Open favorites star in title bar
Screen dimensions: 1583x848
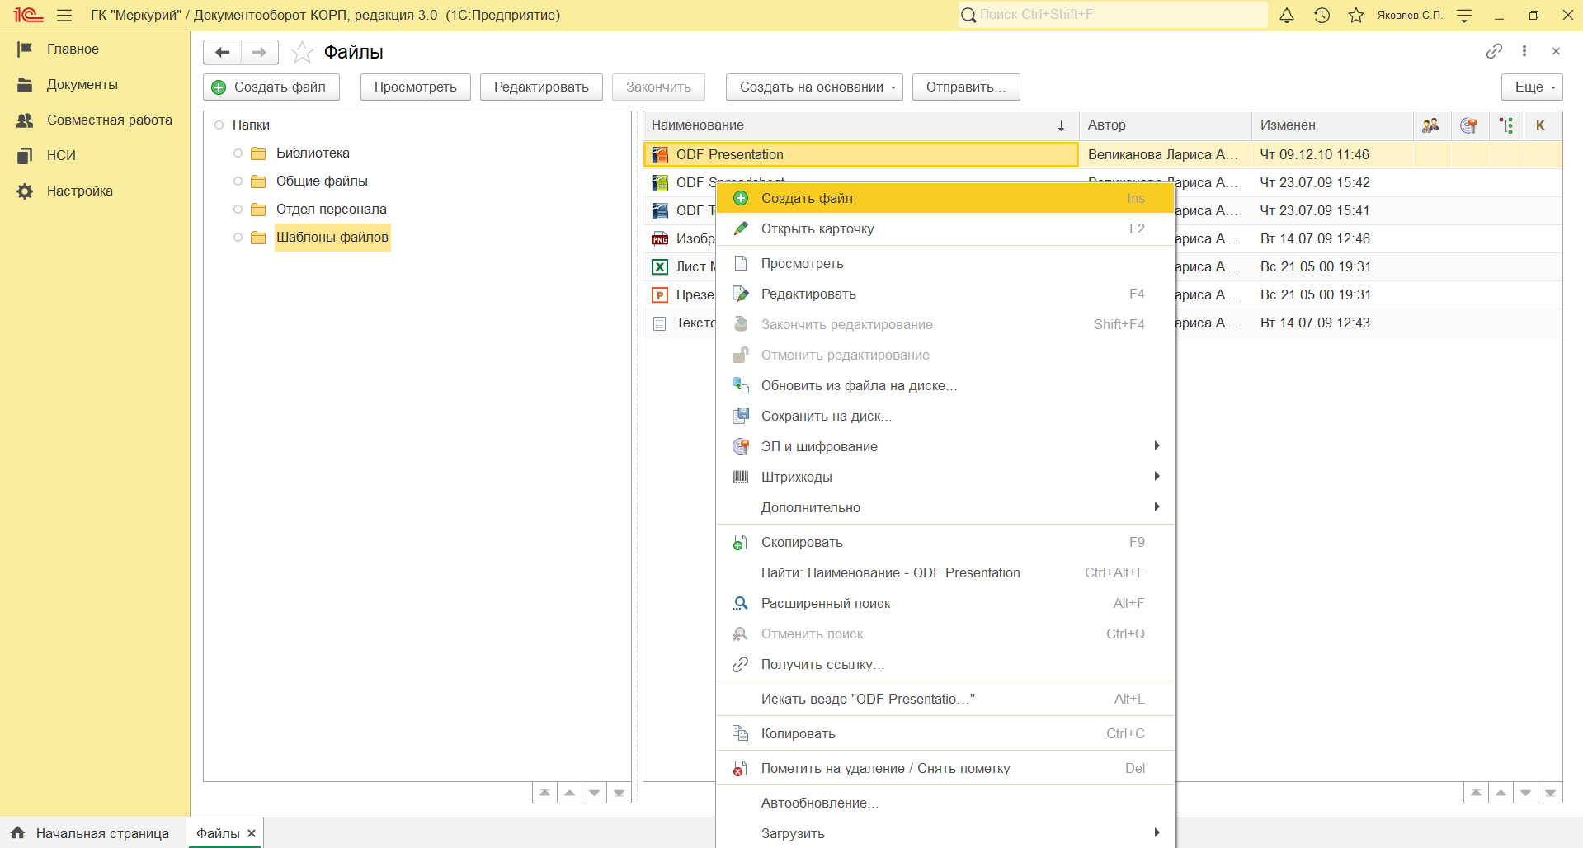1356,15
